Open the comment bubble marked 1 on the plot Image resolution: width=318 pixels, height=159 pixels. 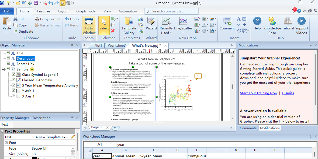tap(198, 77)
